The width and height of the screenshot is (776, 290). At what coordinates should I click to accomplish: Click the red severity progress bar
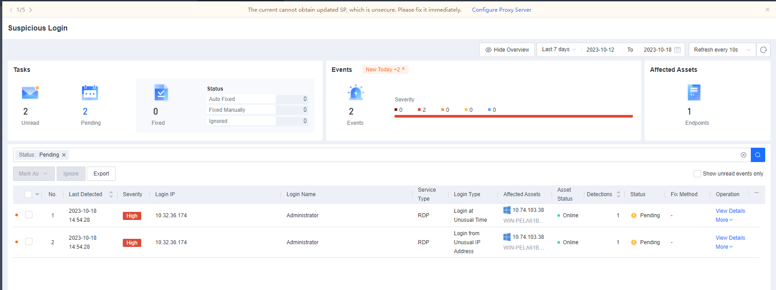513,116
